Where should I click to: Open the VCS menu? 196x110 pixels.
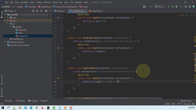72,2
